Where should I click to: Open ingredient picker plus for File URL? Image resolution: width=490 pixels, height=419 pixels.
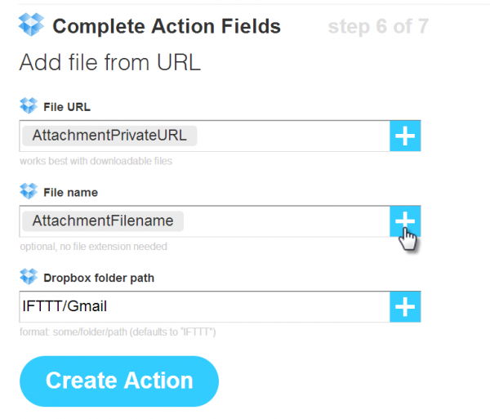coord(405,136)
